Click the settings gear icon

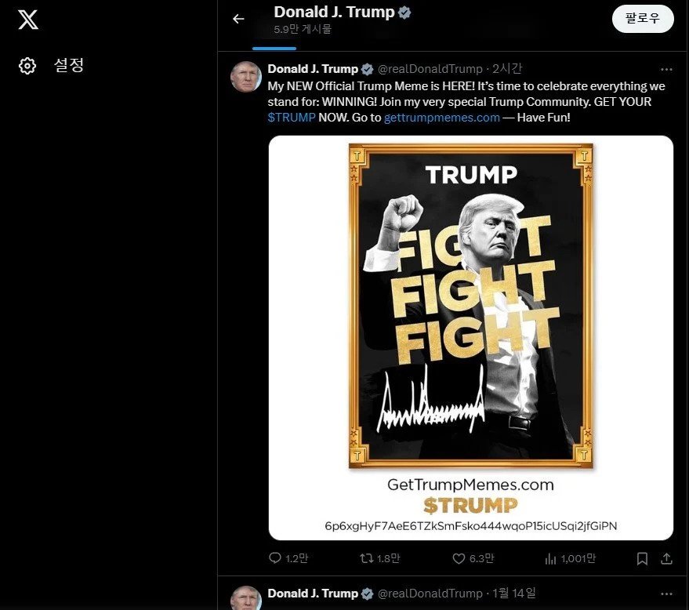27,66
